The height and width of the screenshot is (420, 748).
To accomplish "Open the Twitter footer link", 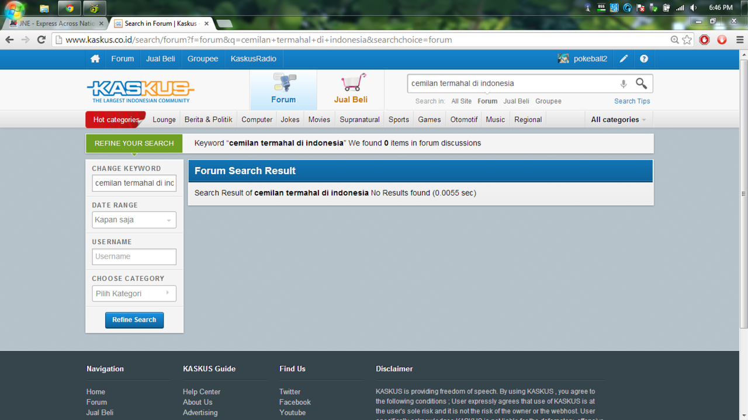I will 290,392.
